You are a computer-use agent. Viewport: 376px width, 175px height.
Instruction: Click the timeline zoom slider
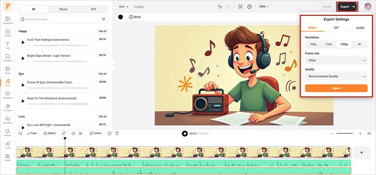point(345,134)
